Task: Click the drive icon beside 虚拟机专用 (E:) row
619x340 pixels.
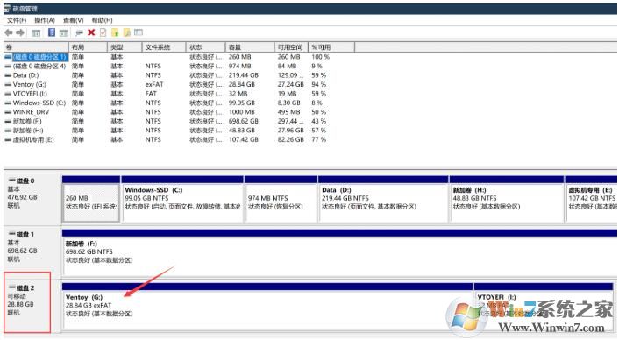Action: [x=8, y=139]
